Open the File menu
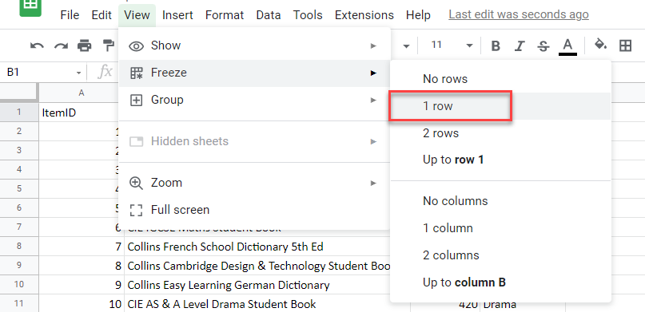Image resolution: width=645 pixels, height=312 pixels. click(70, 15)
